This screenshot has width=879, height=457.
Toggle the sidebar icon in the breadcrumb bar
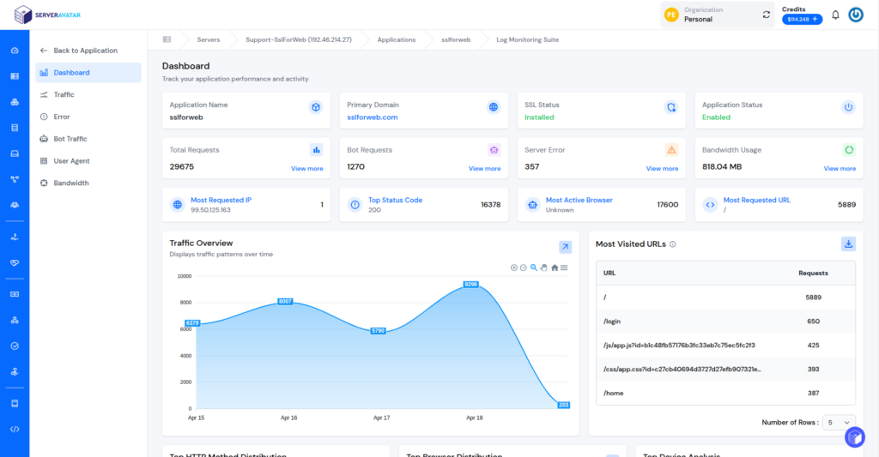[x=167, y=39]
